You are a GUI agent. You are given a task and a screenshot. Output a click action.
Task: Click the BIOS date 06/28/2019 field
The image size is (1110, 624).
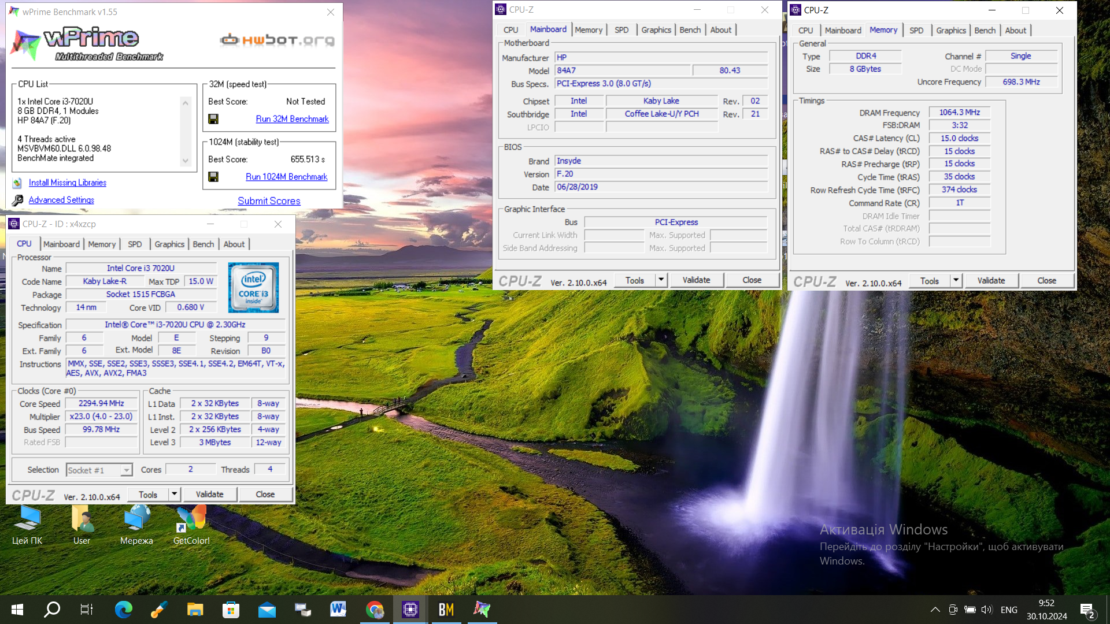[x=661, y=187]
